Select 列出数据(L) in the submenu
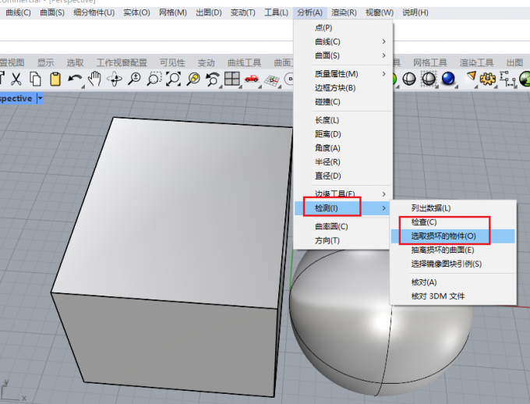This screenshot has width=530, height=404. pos(453,208)
